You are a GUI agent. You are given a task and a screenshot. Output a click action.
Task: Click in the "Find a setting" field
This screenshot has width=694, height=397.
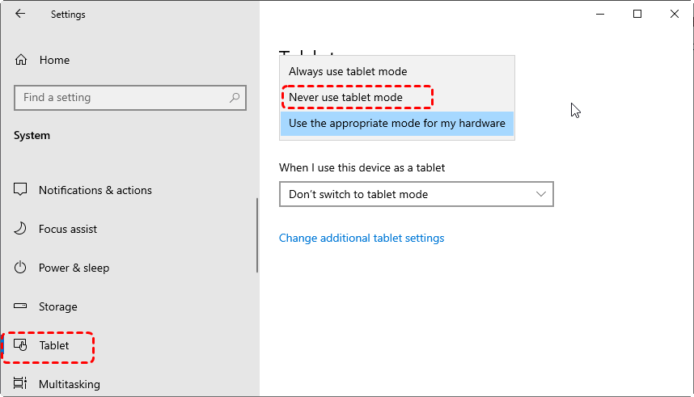121,98
